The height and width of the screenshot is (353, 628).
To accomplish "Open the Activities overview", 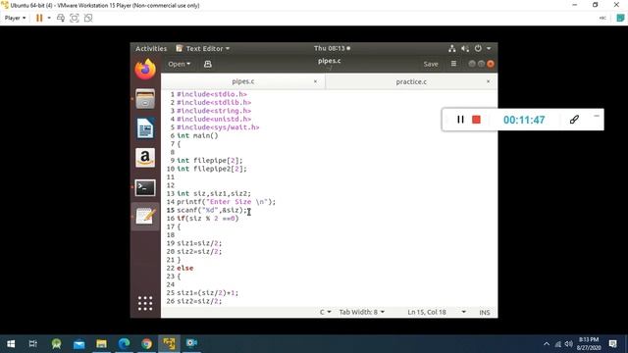I will coord(151,48).
